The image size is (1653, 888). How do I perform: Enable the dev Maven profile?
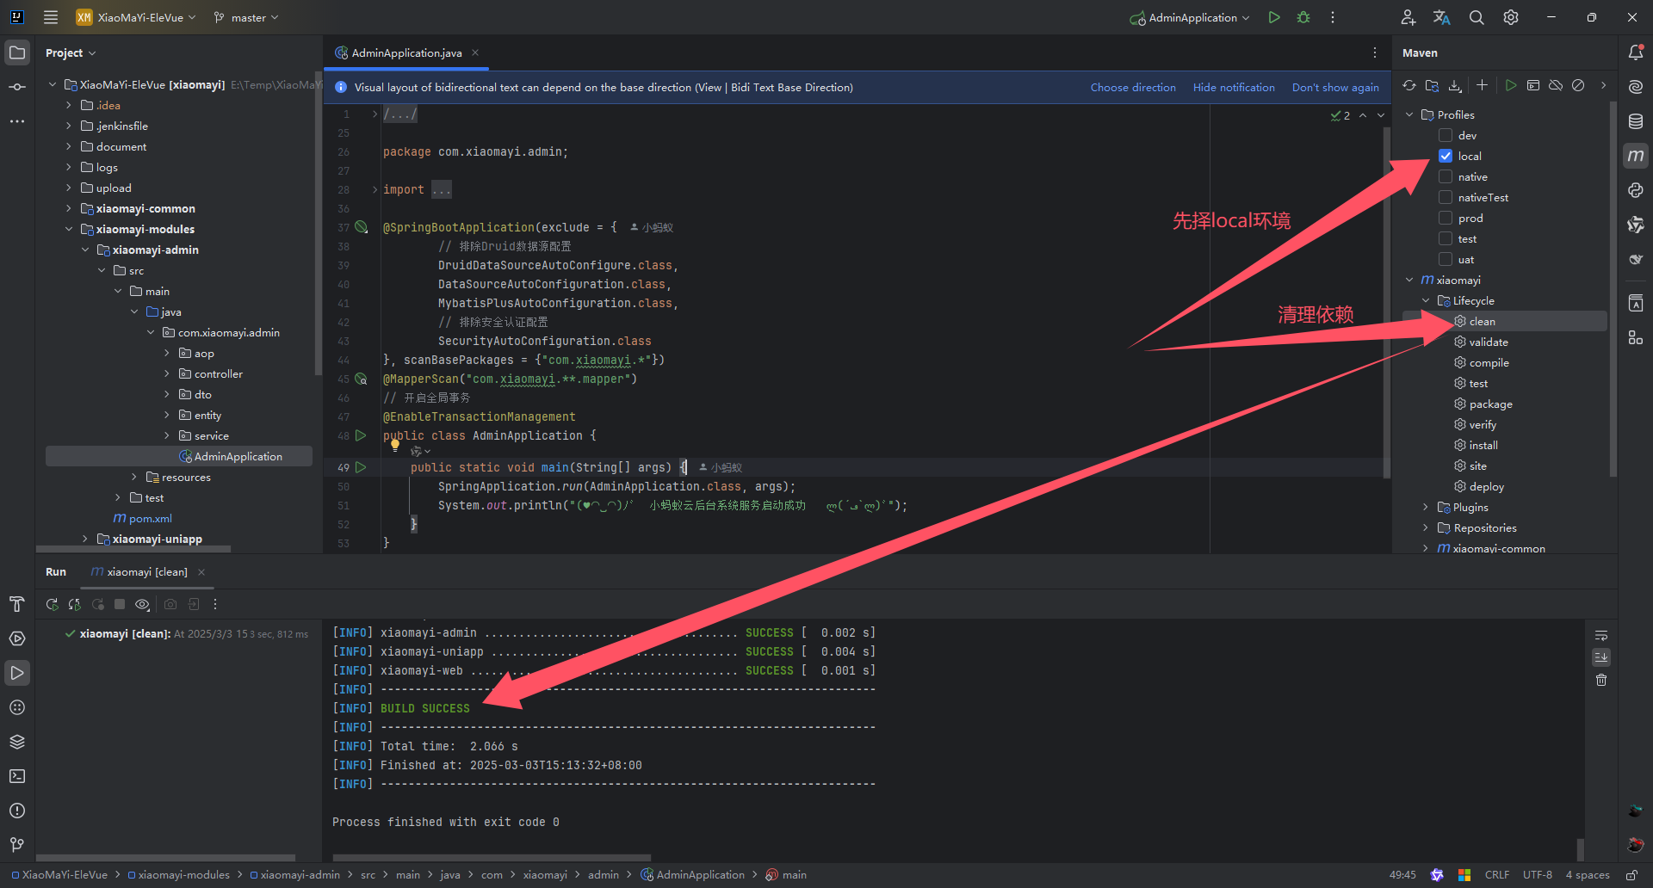coord(1446,135)
